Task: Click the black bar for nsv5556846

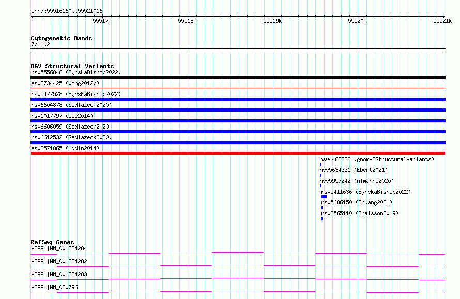Action: tap(238, 77)
